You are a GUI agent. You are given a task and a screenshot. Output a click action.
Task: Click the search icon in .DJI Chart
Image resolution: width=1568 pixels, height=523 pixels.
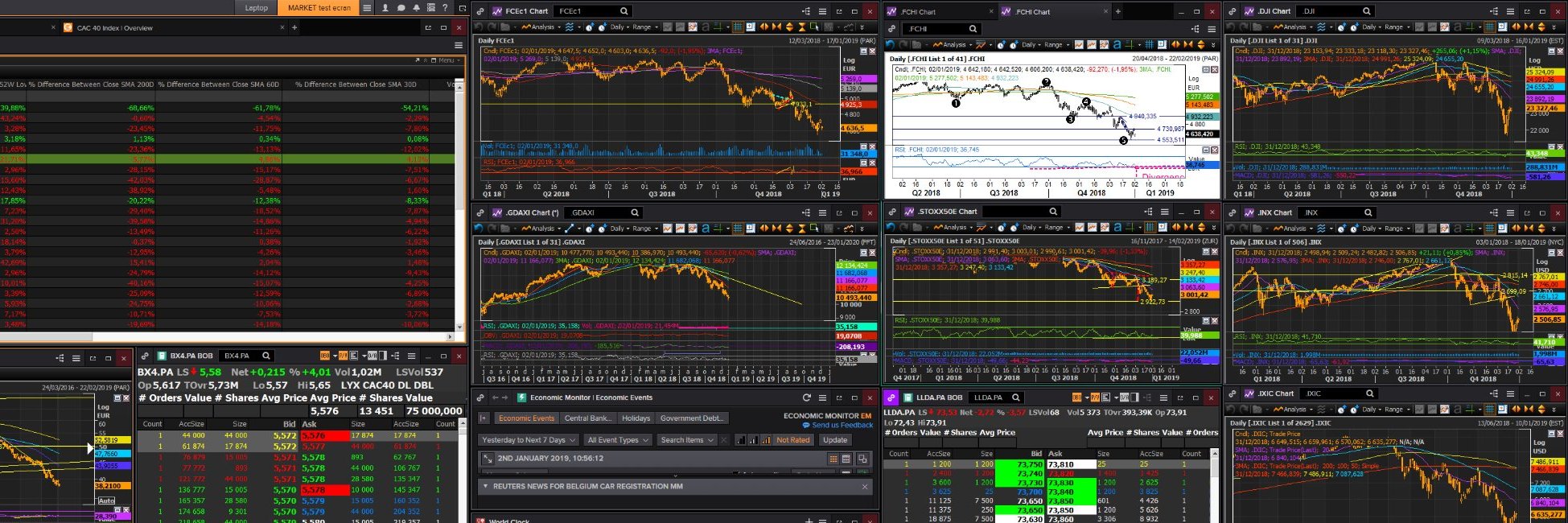(1366, 11)
